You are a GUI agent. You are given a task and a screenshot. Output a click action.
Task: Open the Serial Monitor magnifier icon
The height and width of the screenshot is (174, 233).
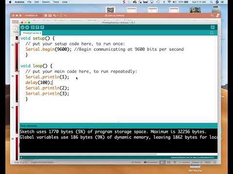coord(213,27)
